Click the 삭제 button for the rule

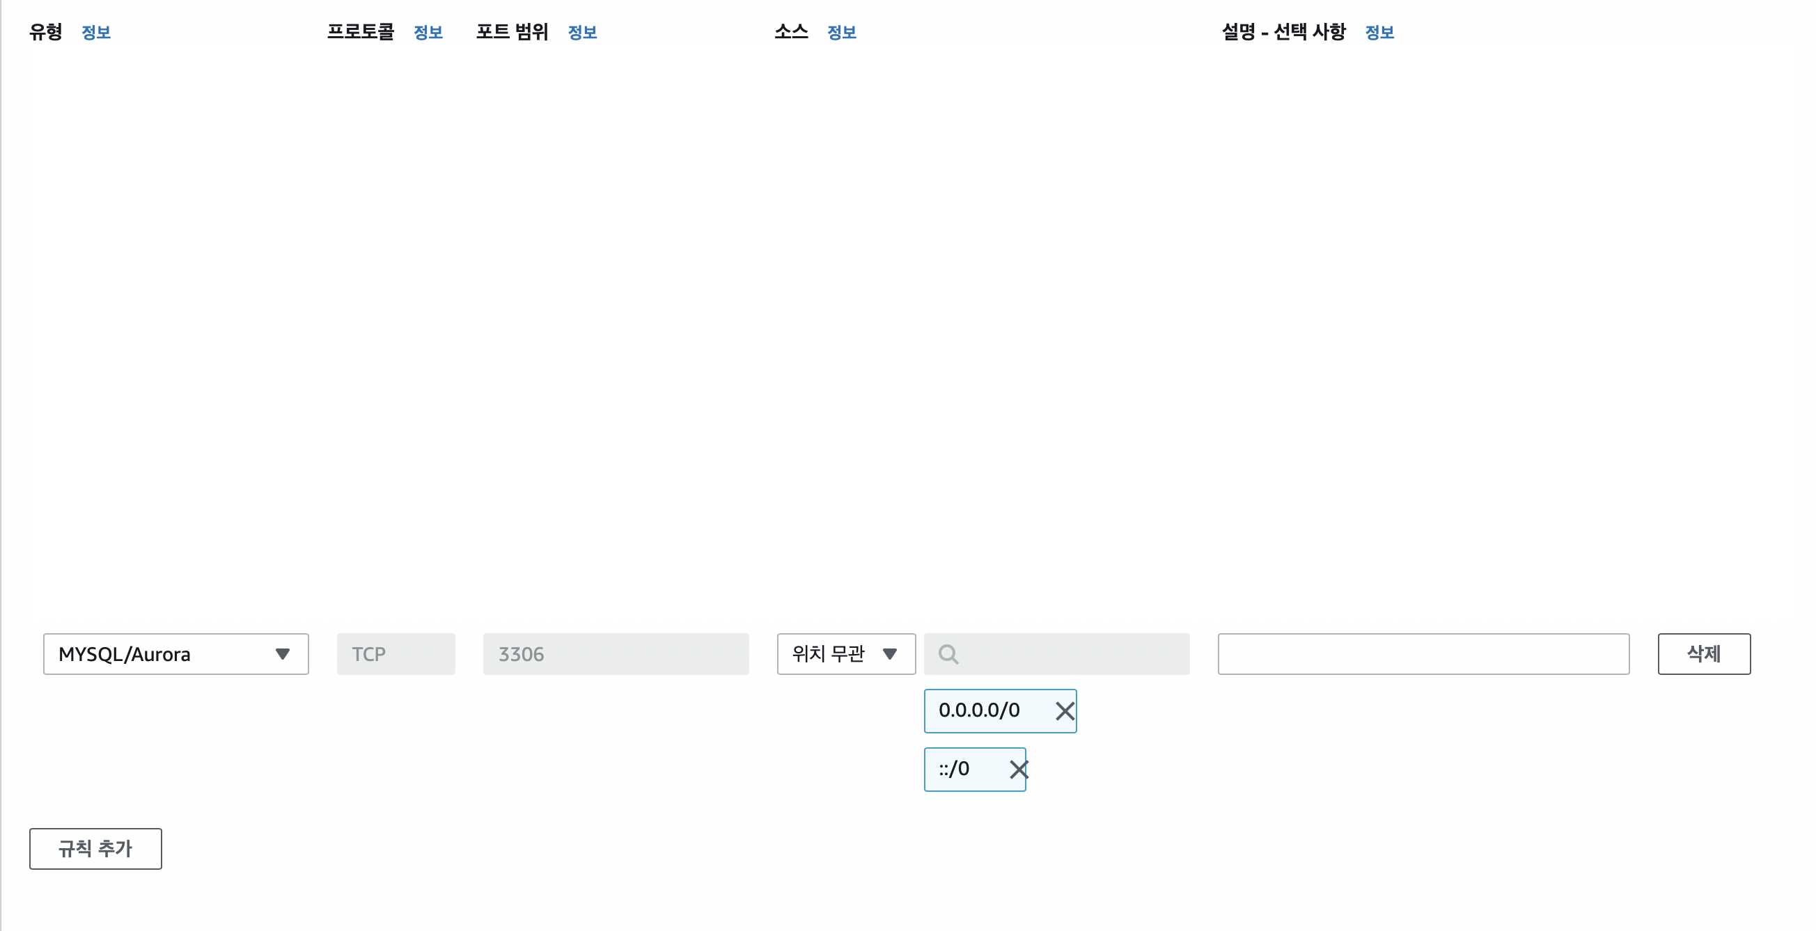1703,654
